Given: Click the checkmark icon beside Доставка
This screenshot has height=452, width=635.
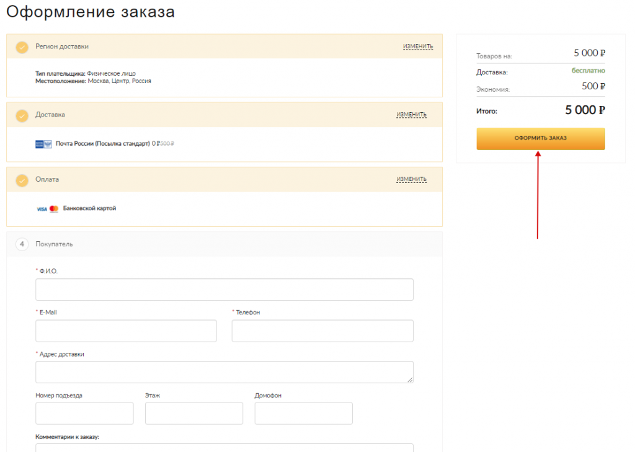Looking at the screenshot, I should click(22, 115).
